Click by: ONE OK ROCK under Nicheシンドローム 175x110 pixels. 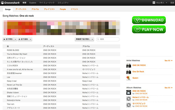tap(140, 100)
